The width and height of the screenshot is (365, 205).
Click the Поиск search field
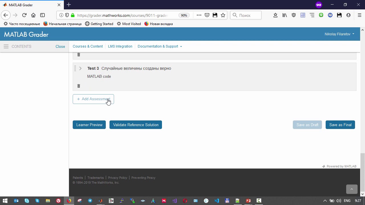coord(246,15)
